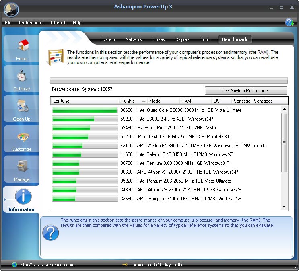The image size is (299, 271).
Task: Open the Internet menu
Action: click(58, 23)
